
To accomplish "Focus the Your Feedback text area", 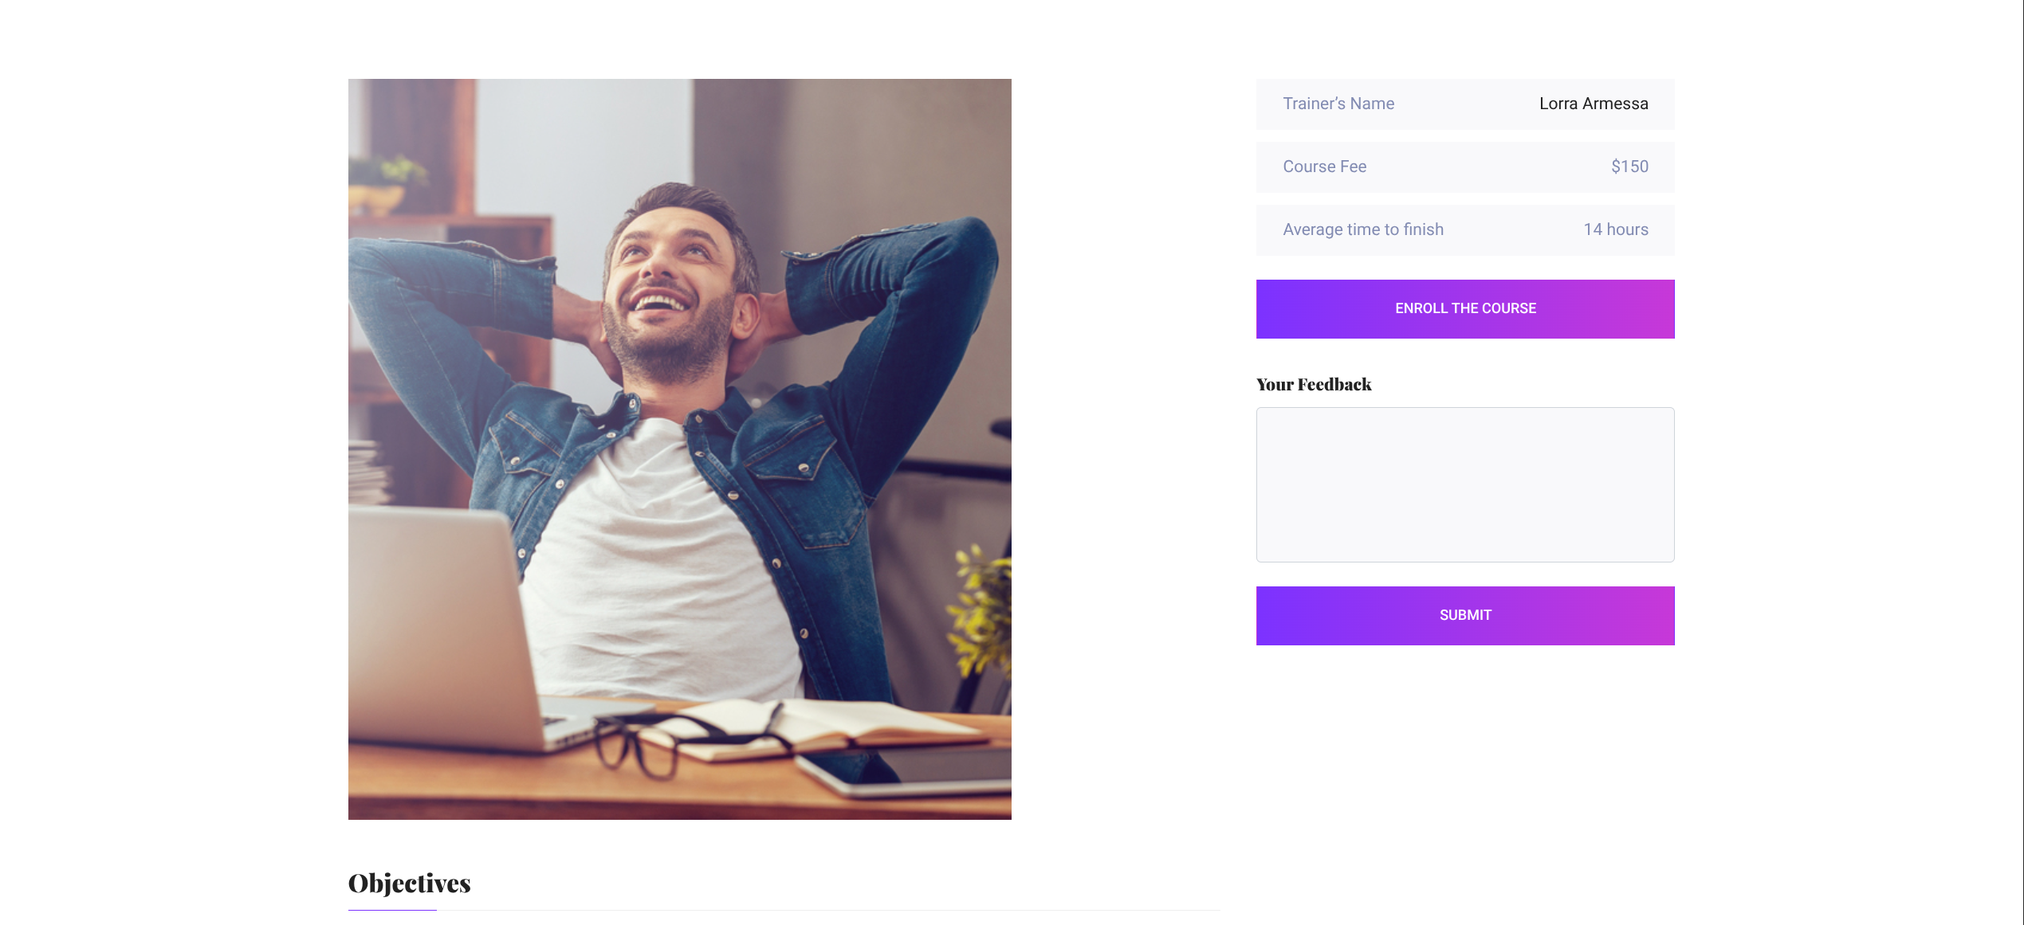I will 1465,484.
